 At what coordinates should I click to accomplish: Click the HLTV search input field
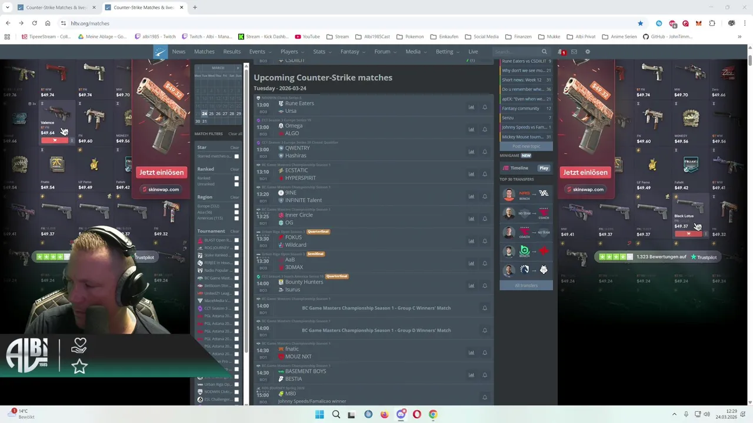click(517, 52)
